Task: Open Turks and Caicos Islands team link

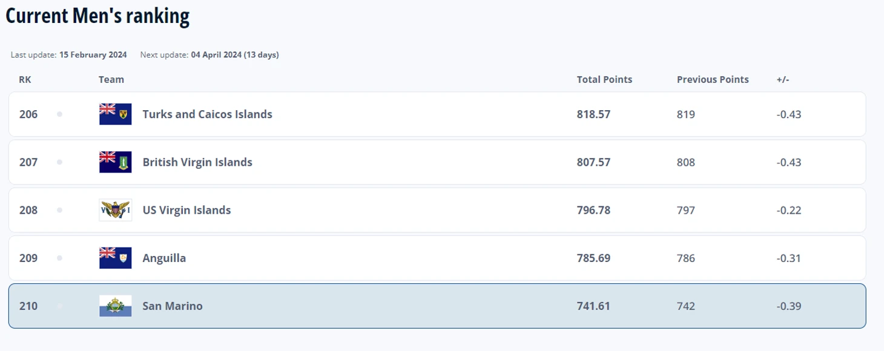Action: click(x=207, y=114)
